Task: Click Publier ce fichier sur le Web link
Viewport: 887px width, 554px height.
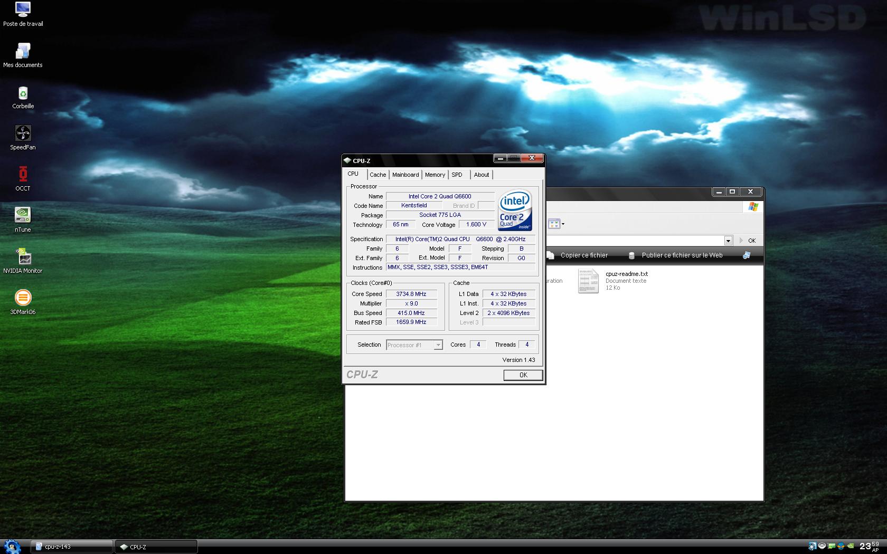Action: (682, 255)
